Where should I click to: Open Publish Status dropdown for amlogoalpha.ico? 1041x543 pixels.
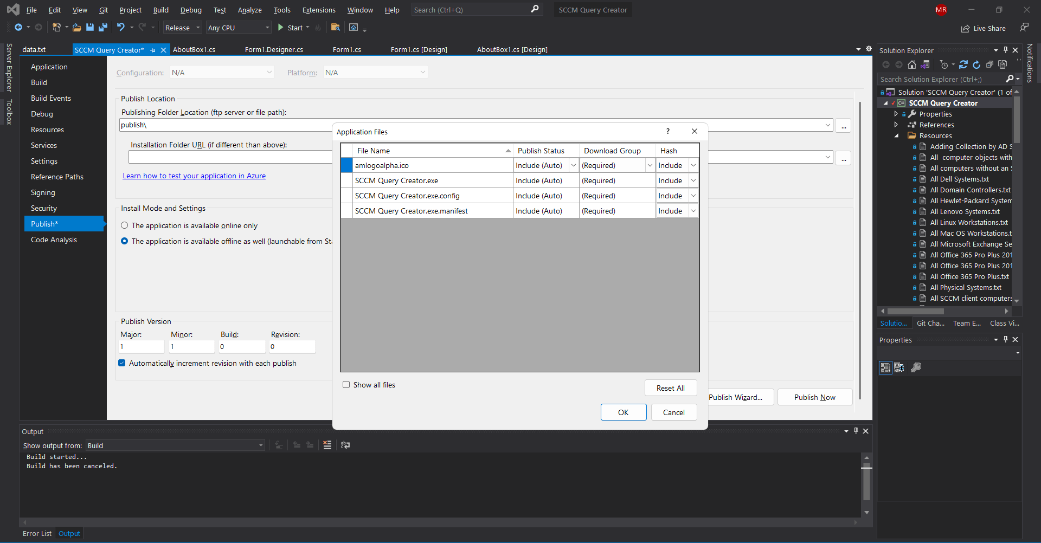point(573,165)
